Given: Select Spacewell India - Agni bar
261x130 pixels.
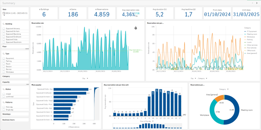Looking at the screenshot, I should tap(71, 89).
